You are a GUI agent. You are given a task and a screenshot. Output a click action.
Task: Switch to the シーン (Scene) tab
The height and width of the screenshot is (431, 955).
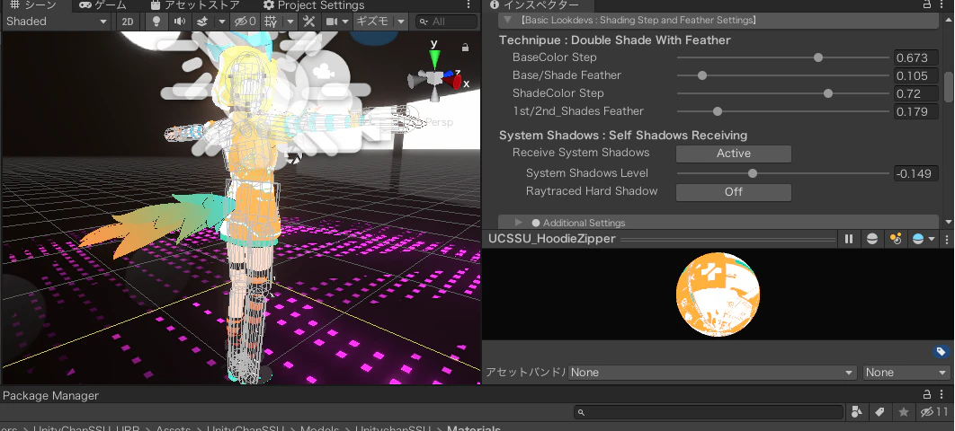(x=34, y=5)
